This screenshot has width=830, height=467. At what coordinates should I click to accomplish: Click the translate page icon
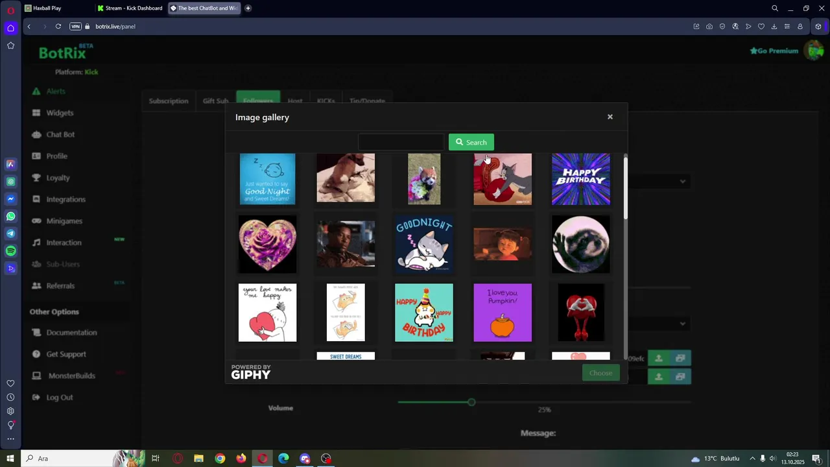(x=735, y=27)
